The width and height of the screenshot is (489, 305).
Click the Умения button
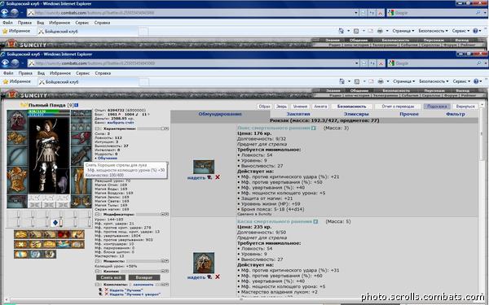pos(300,107)
